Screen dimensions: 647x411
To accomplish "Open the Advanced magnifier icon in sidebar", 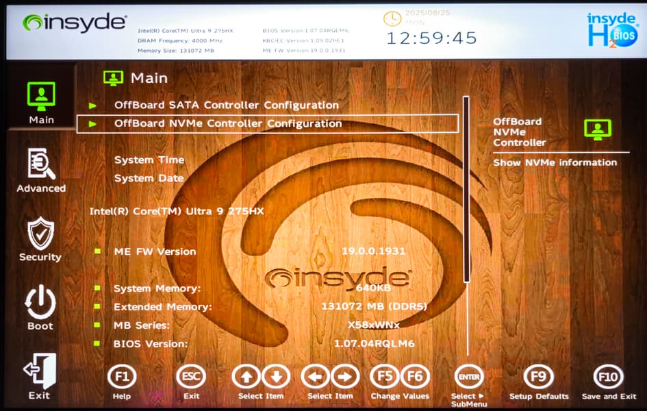I will [41, 164].
